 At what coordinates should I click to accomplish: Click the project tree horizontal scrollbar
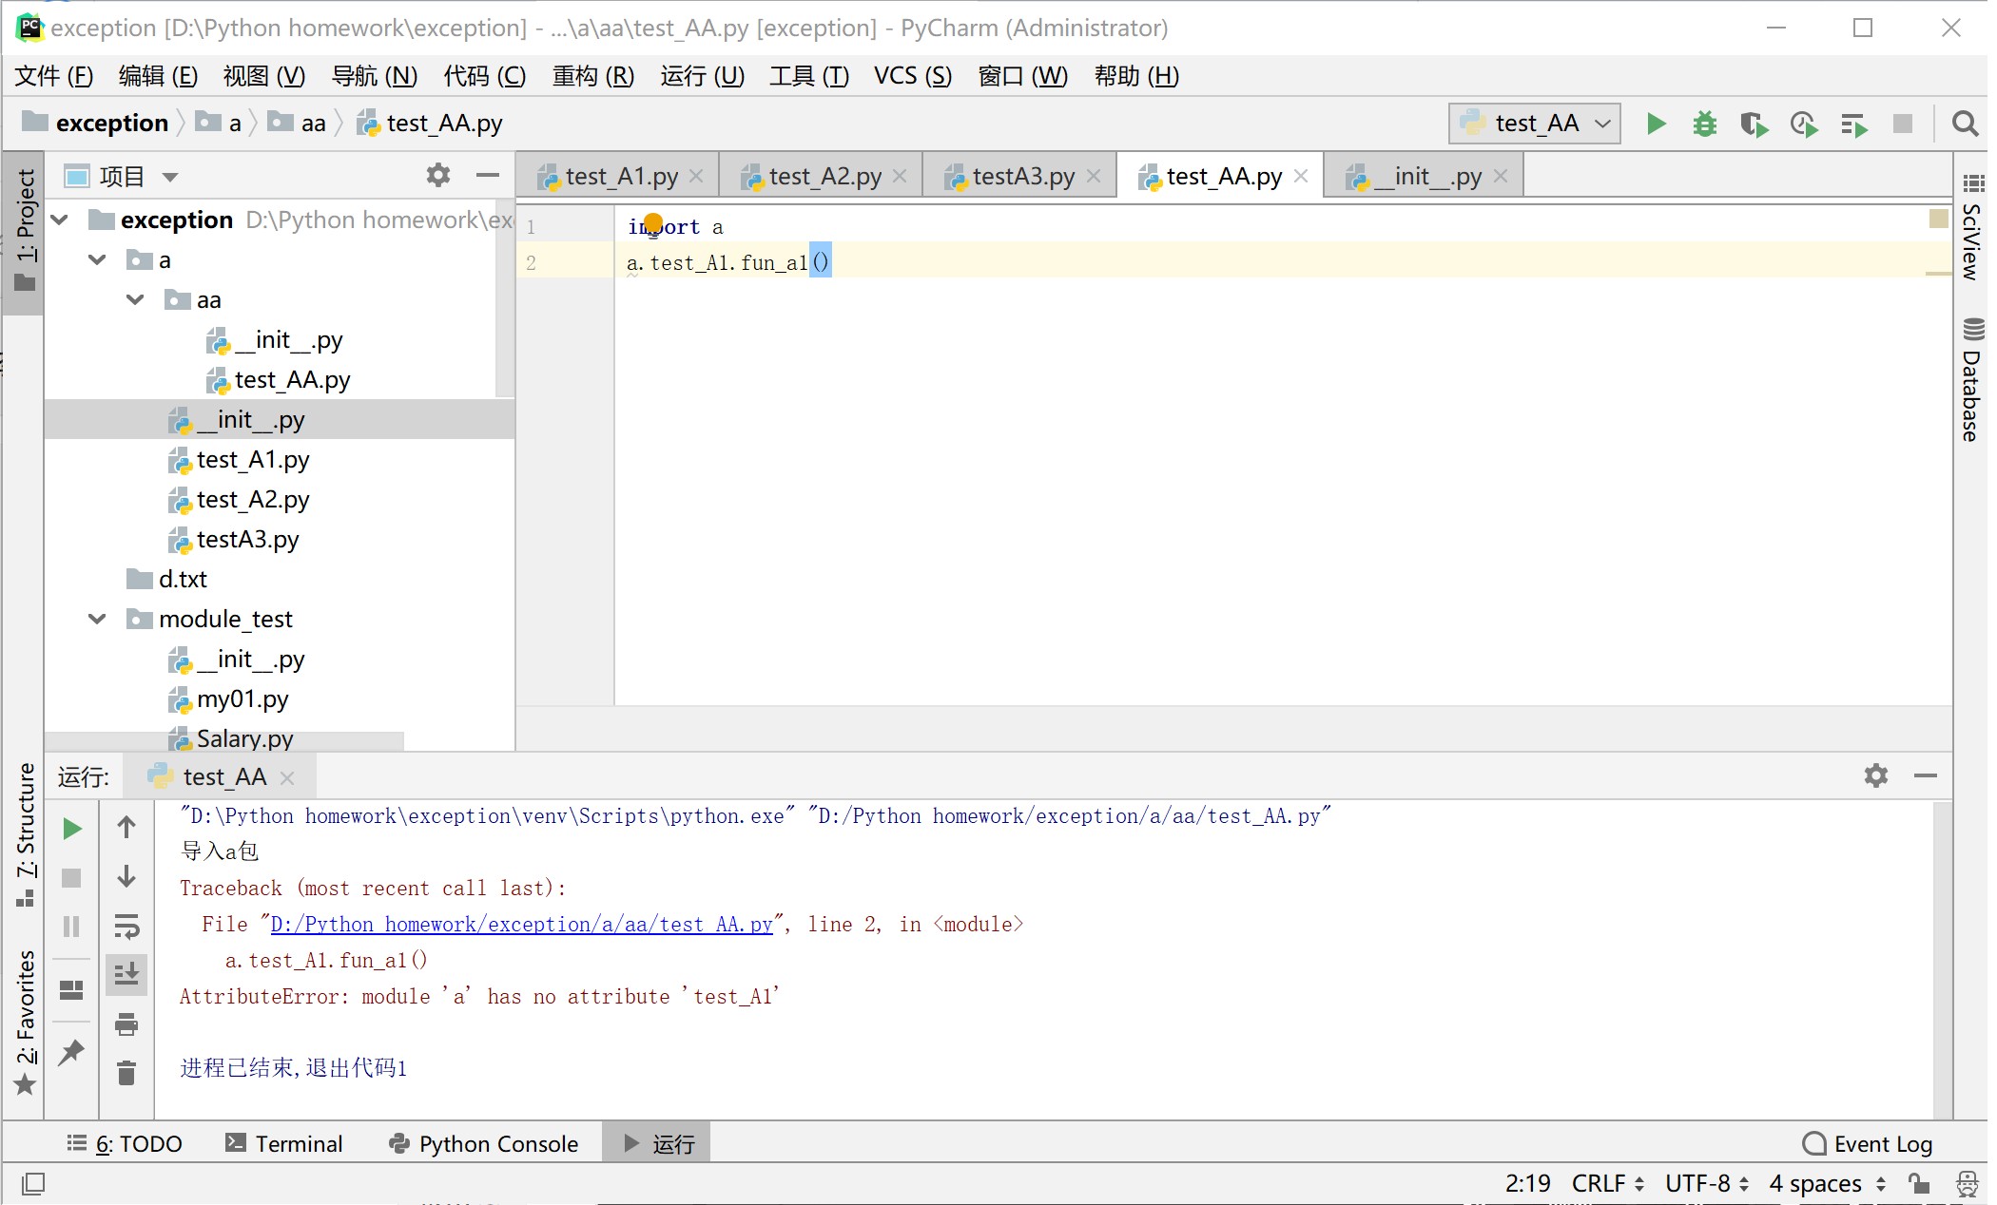pos(224,740)
